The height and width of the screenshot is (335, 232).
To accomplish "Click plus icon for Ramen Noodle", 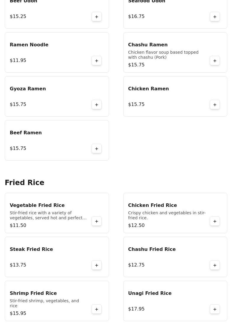I will click(x=97, y=61).
